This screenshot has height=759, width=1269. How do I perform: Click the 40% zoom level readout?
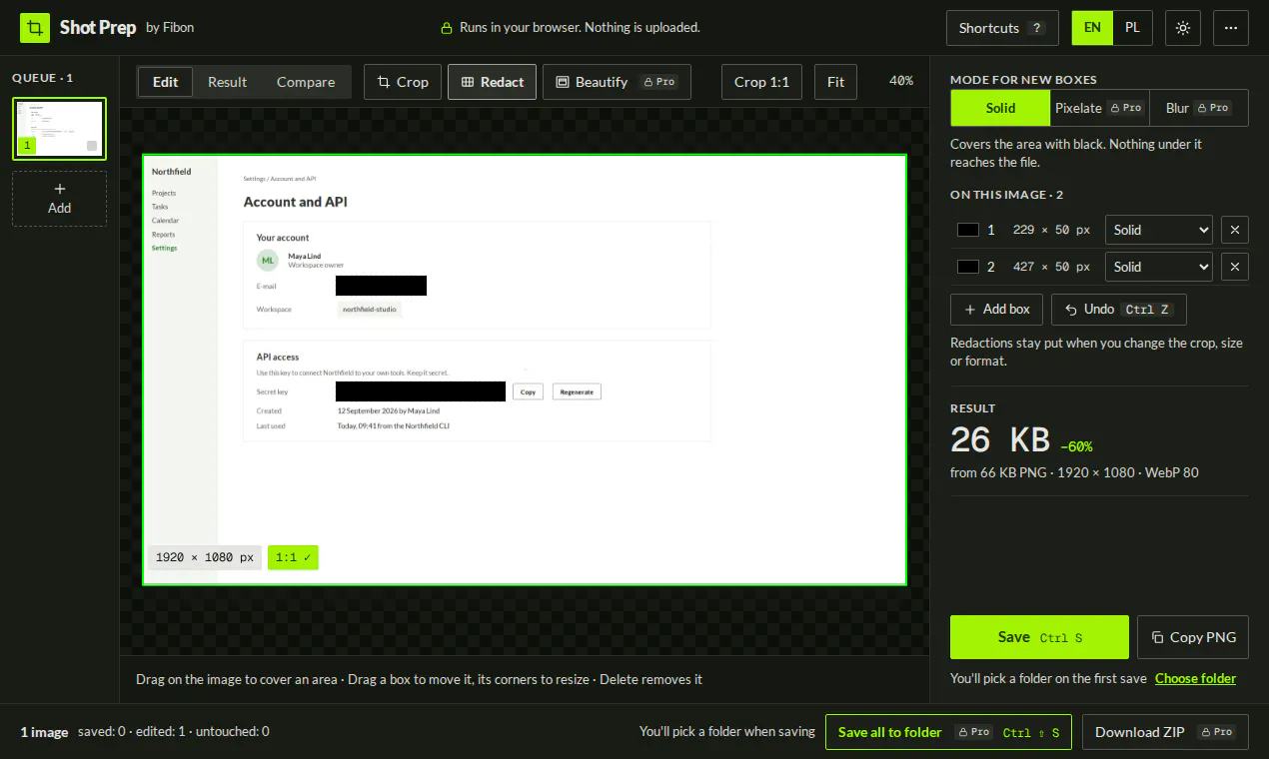901,81
